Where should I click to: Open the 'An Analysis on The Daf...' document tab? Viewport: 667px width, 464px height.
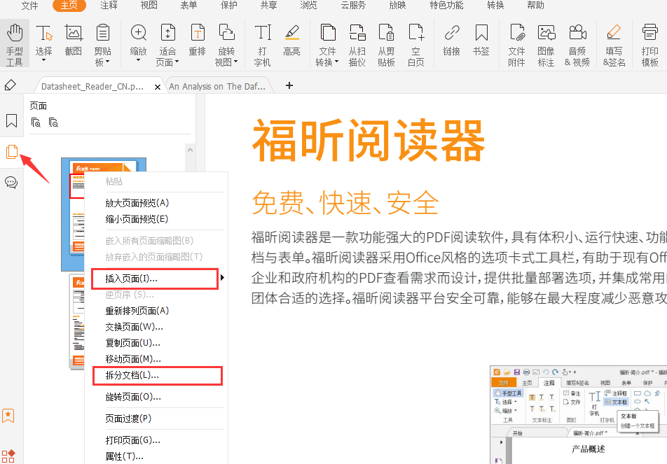(217, 87)
